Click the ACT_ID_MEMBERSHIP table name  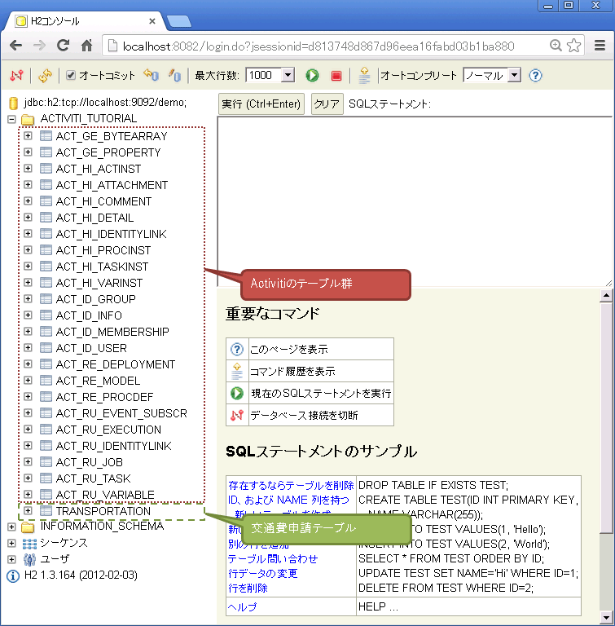click(x=112, y=332)
